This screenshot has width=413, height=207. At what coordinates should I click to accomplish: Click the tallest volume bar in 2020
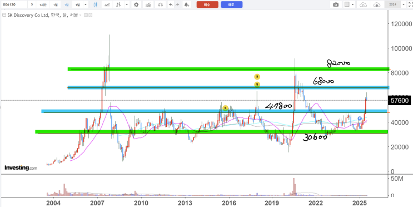[293, 187]
